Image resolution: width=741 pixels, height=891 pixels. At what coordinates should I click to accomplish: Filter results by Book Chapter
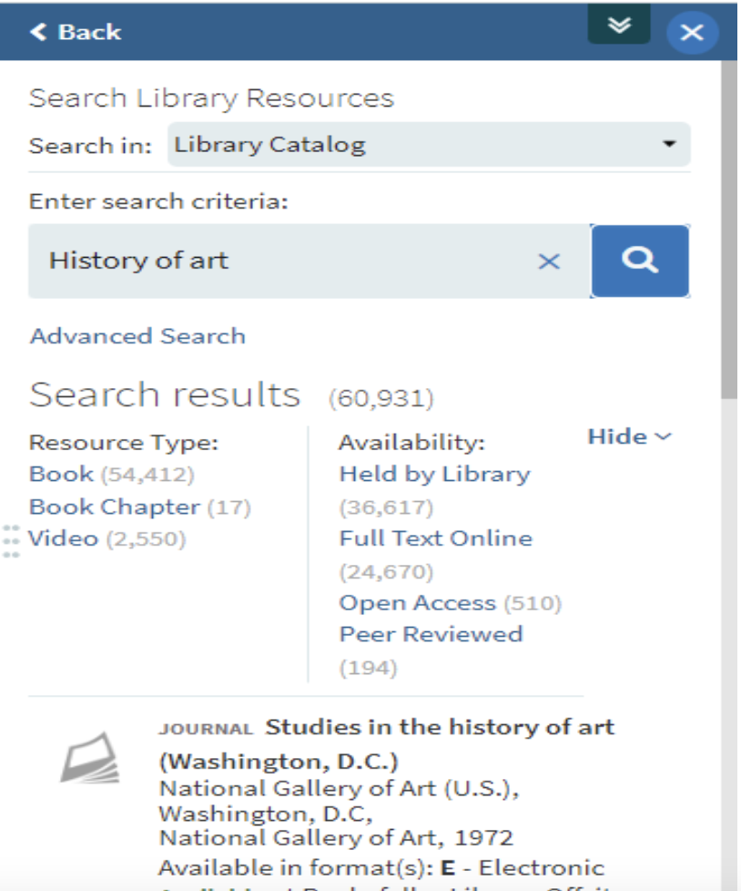click(114, 507)
